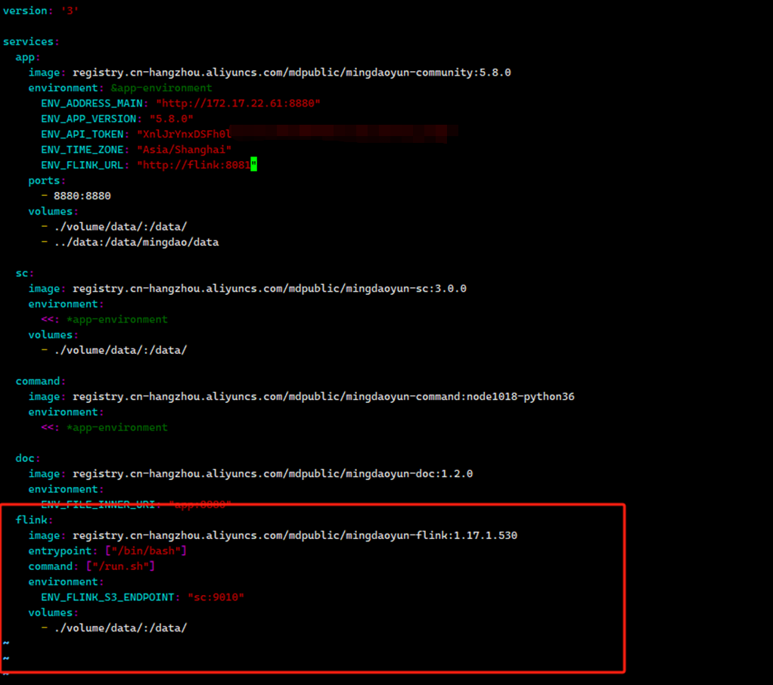Click the ["/run.sh"] command value
The height and width of the screenshot is (685, 773).
pos(120,567)
